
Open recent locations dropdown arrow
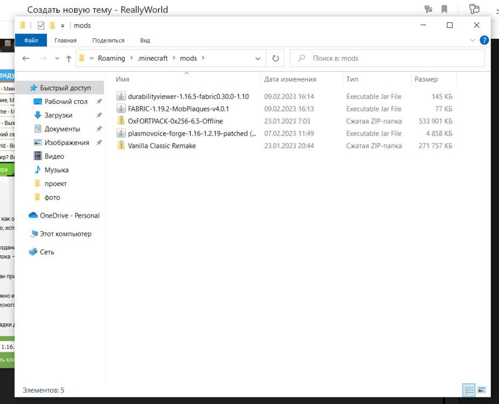coord(57,58)
